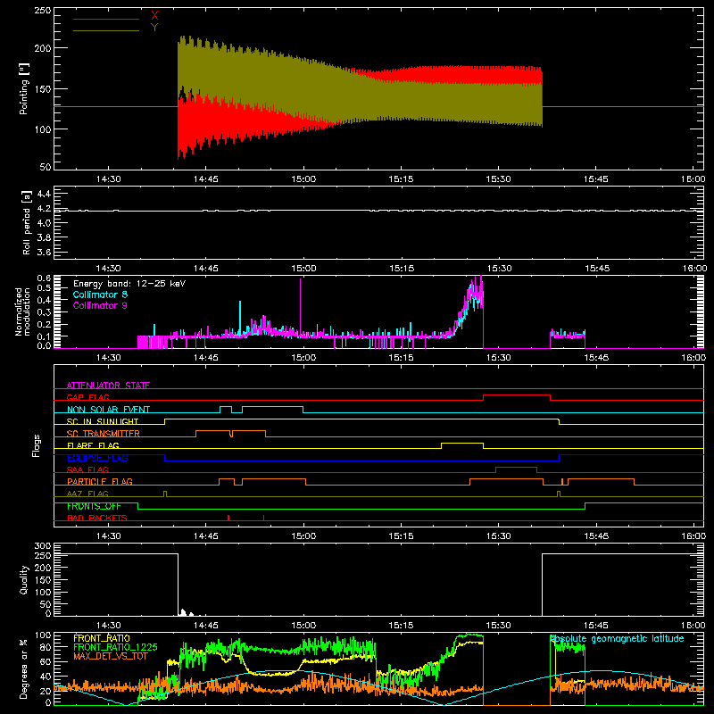Screen dimensions: 714x714
Task: Select the NON_SOLAR_EVENT flag label
Action: 108,410
